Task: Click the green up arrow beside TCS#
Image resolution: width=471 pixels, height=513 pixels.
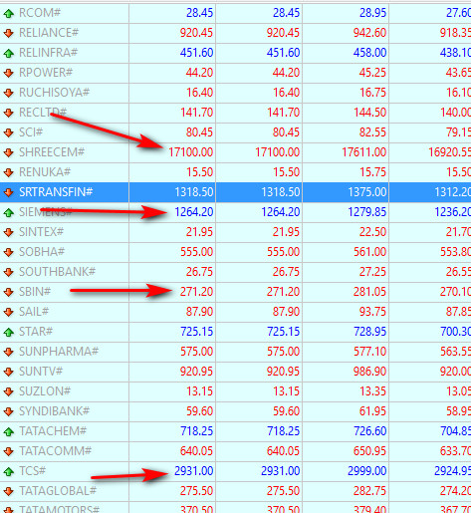Action: (9, 471)
